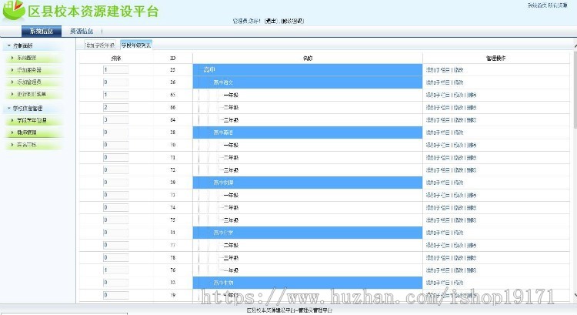Click 修改 in the ID 78 row
The image size is (577, 315).
point(459,258)
